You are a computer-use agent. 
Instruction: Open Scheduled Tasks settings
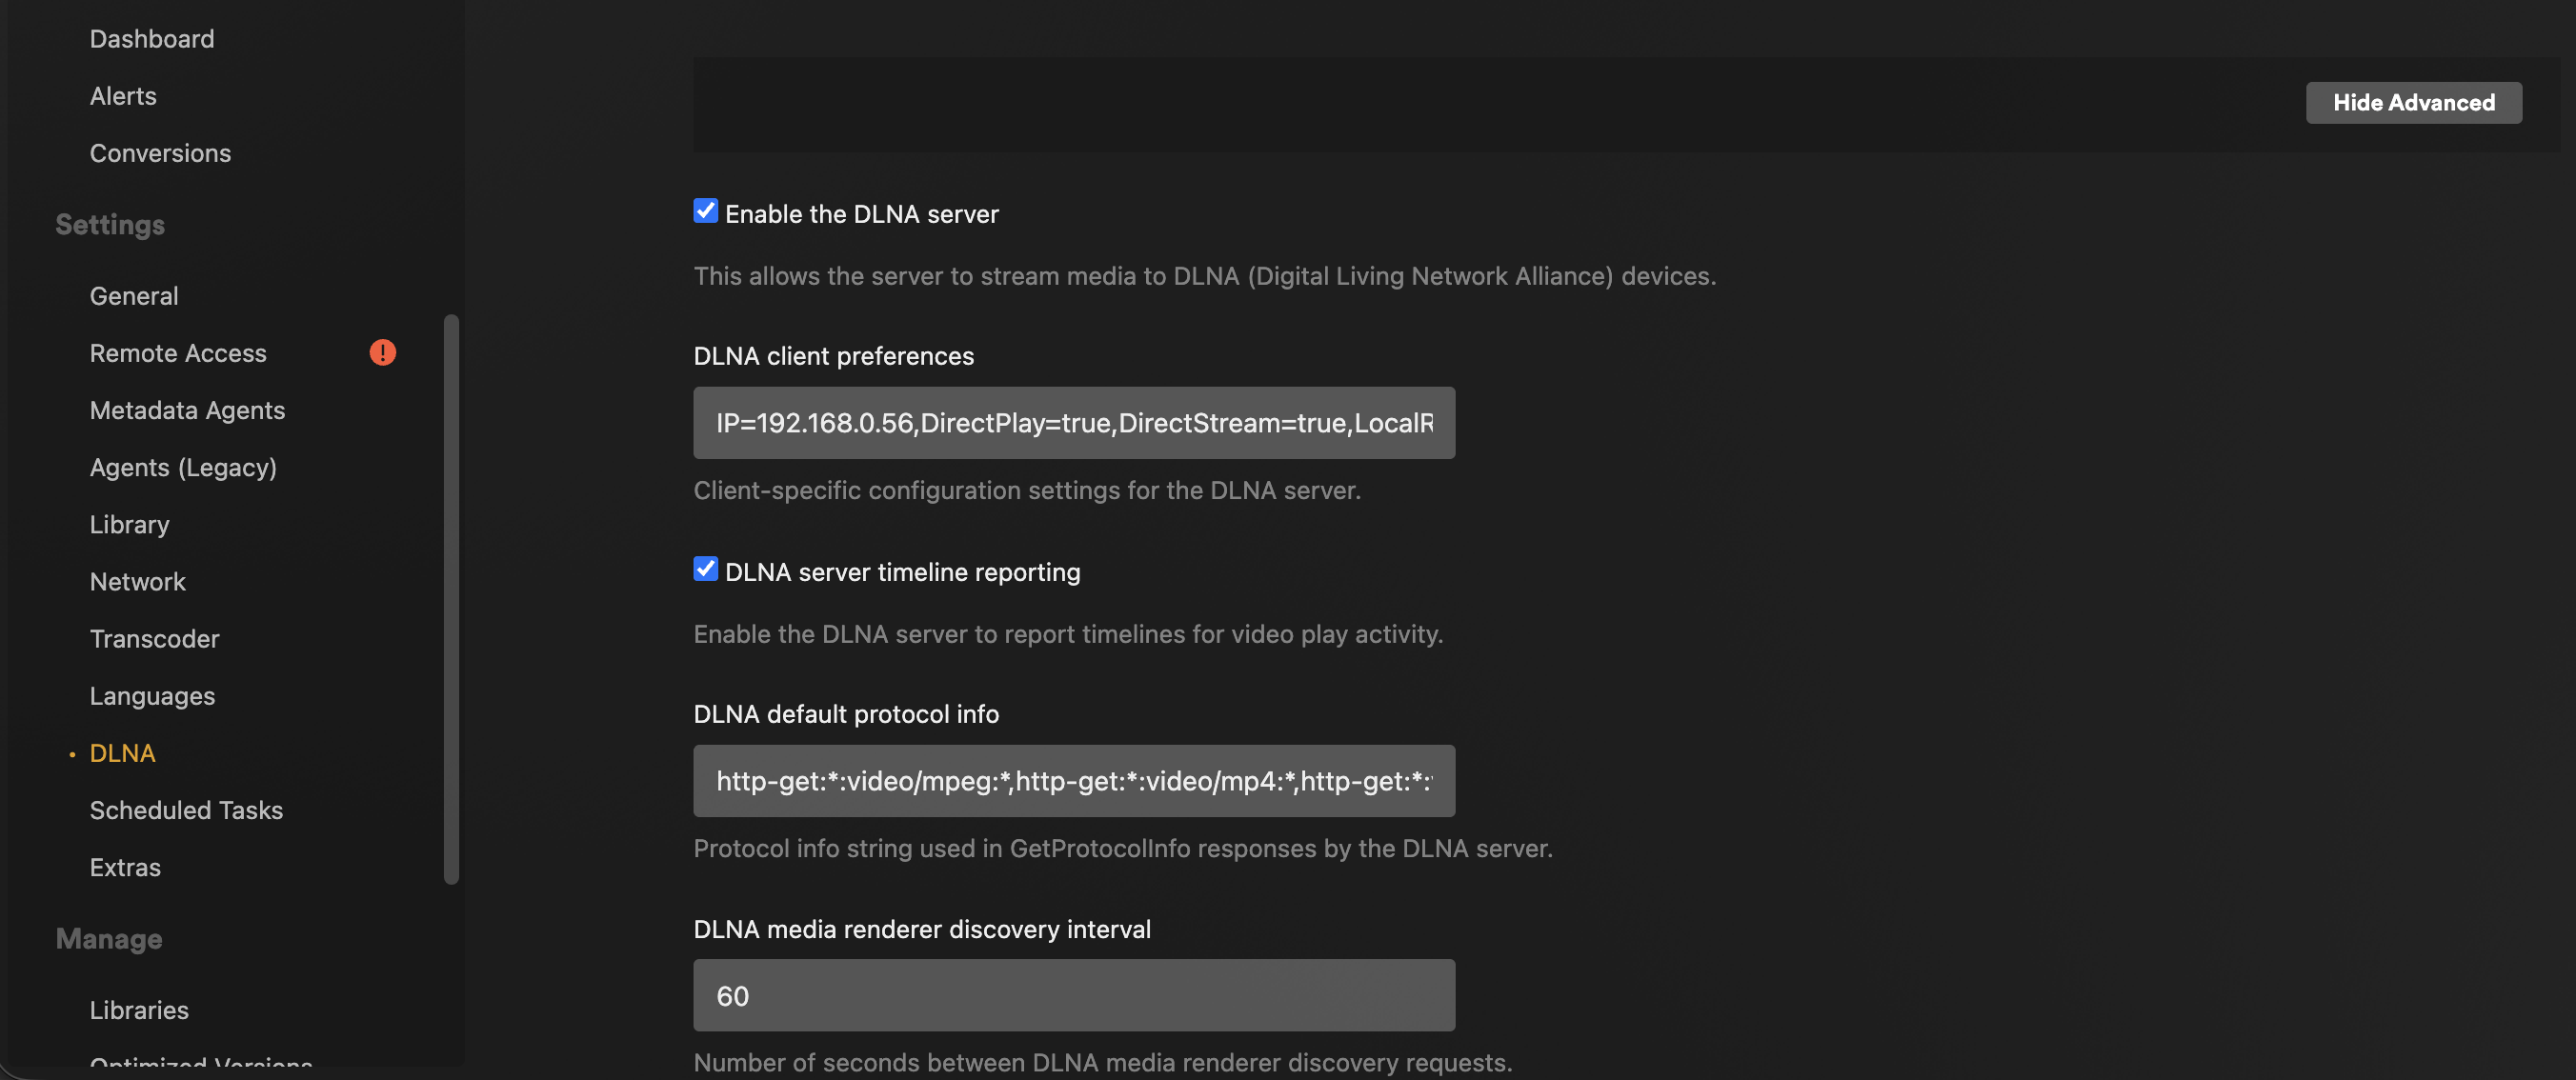pos(186,810)
